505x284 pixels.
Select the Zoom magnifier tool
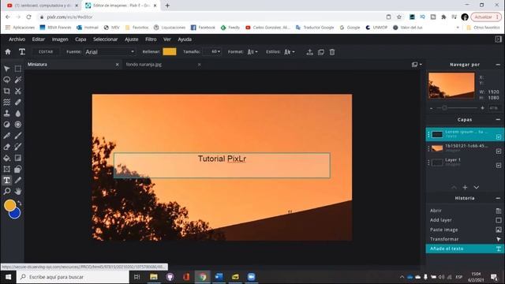pos(7,191)
